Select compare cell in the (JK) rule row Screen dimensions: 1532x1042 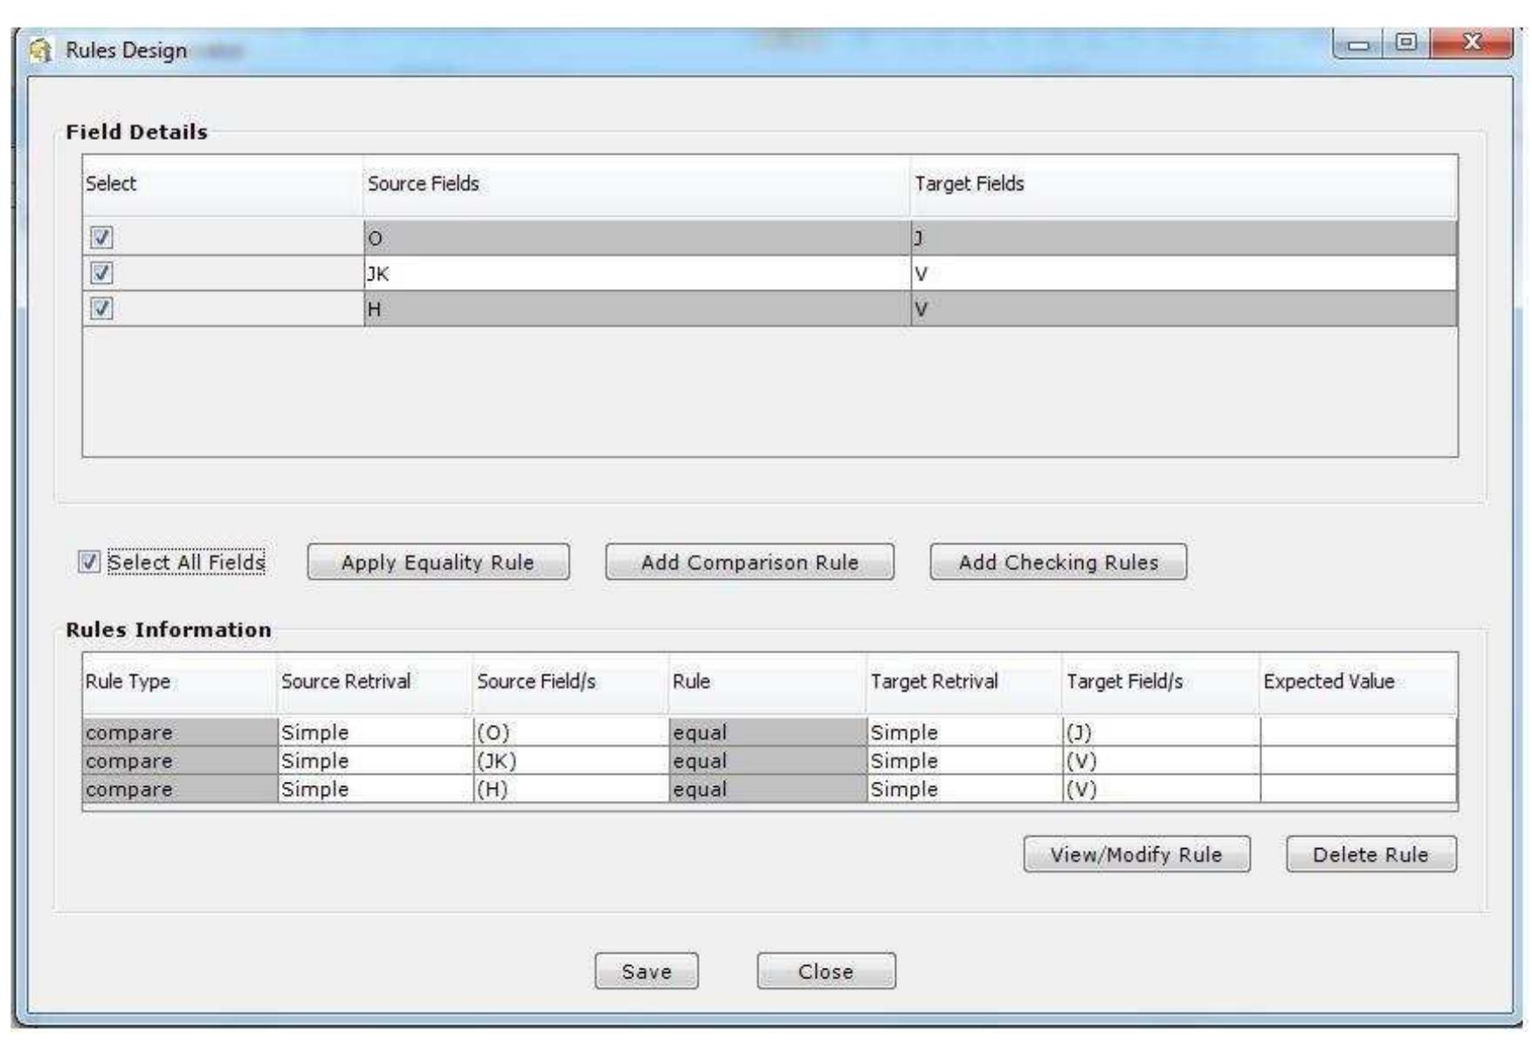click(179, 761)
